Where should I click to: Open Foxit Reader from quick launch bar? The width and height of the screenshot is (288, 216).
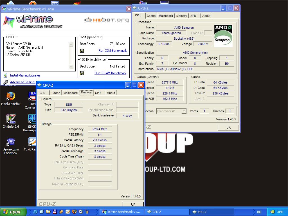[x=67, y=211]
